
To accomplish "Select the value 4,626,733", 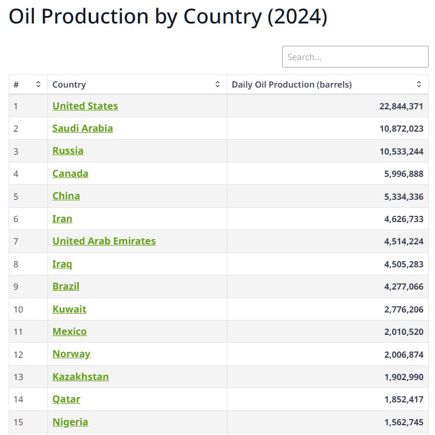I will pyautogui.click(x=404, y=219).
